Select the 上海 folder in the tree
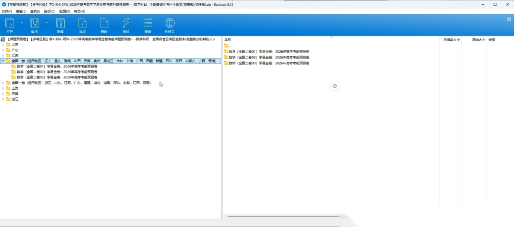Viewport: 514px width, 227px height. [15, 88]
